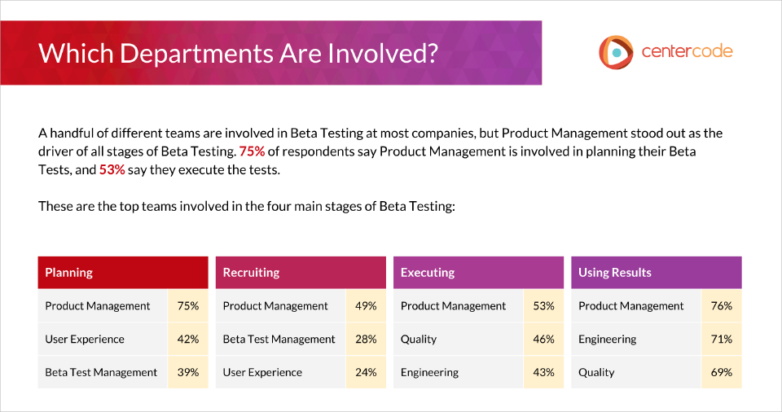
Task: Select the Using Results table header
Action: pyautogui.click(x=656, y=273)
